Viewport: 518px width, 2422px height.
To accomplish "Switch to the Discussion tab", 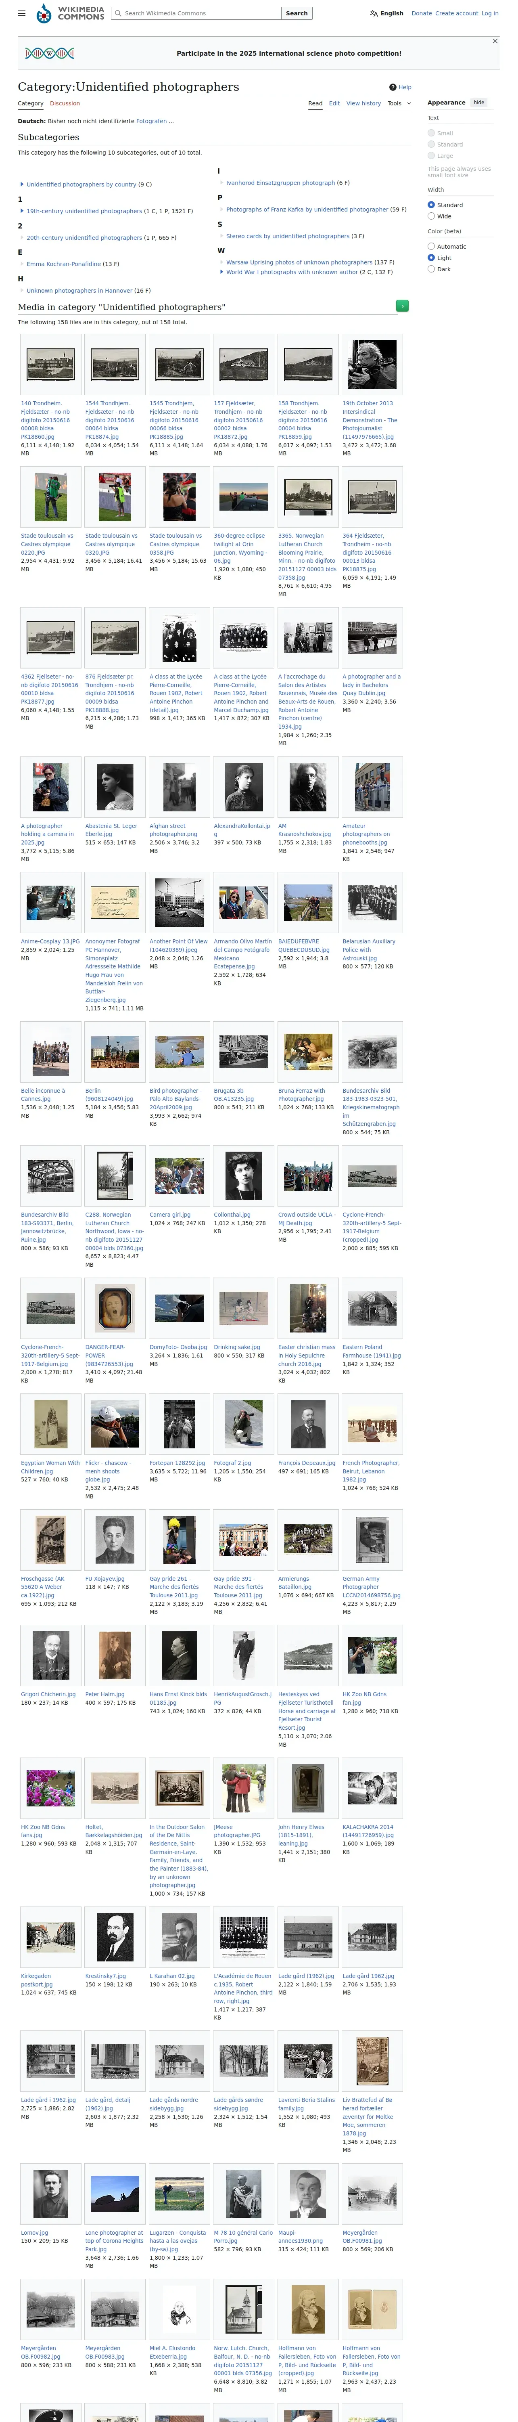I will pos(65,103).
